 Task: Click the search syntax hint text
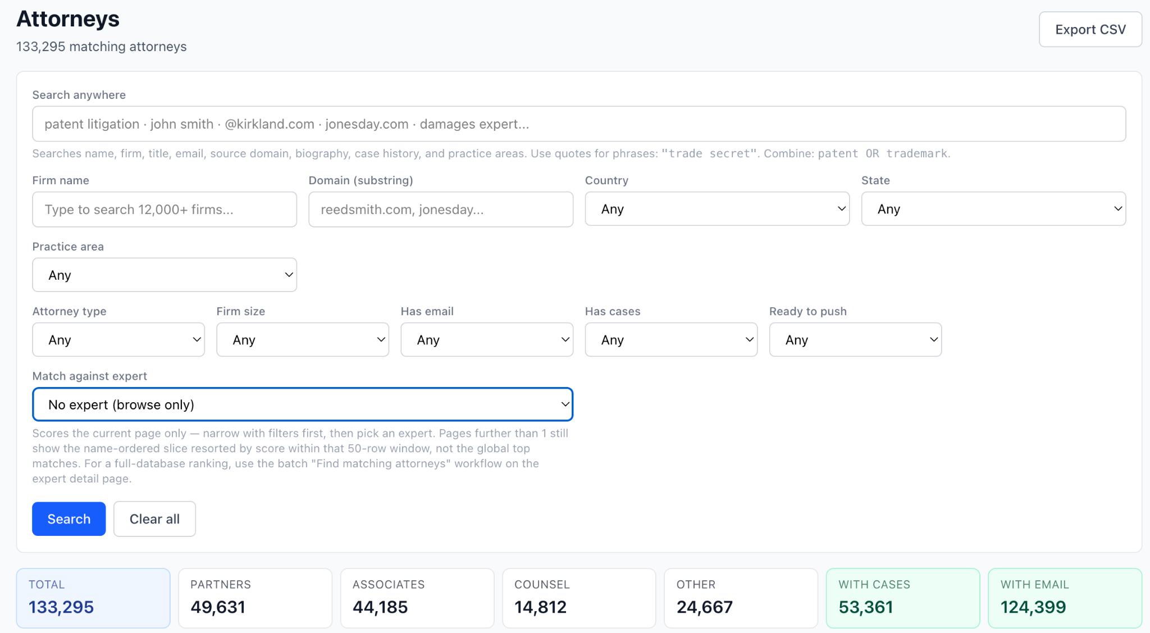click(x=491, y=154)
